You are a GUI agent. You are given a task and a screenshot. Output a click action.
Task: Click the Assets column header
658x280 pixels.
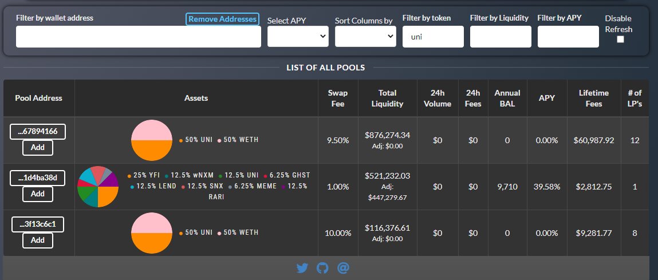click(196, 98)
